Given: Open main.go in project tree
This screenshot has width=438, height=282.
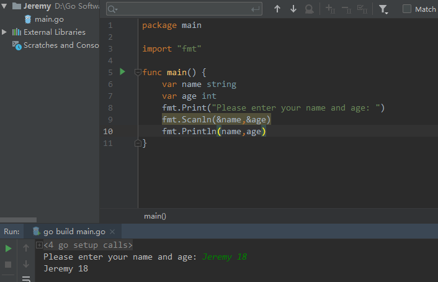Looking at the screenshot, I should click(49, 19).
